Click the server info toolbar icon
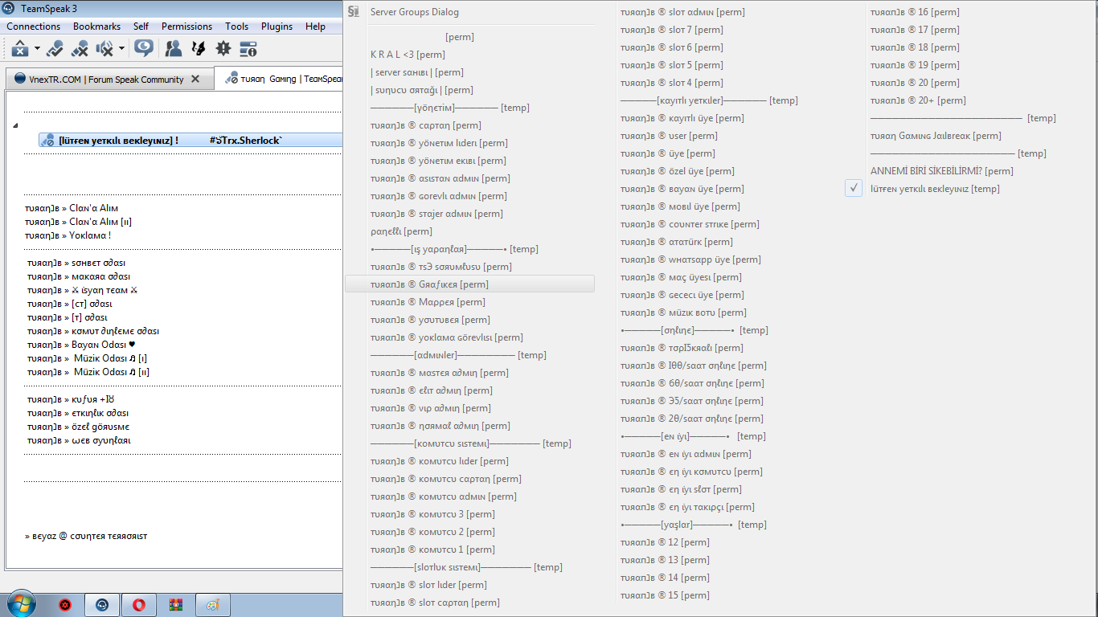Image resolution: width=1098 pixels, height=617 pixels. 248,49
